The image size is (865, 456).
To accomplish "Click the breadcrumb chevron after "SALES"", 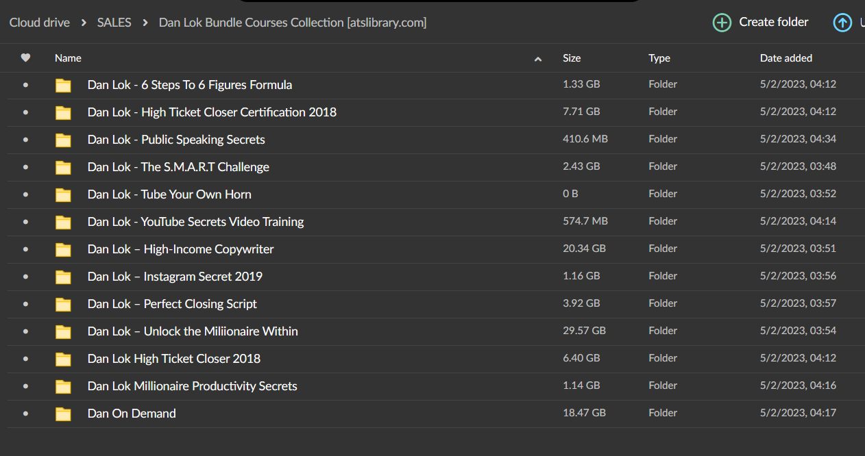I will coord(144,22).
